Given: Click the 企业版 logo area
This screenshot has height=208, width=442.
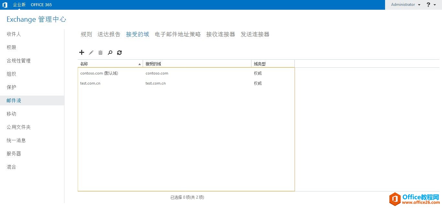Looking at the screenshot, I should tap(19, 4).
